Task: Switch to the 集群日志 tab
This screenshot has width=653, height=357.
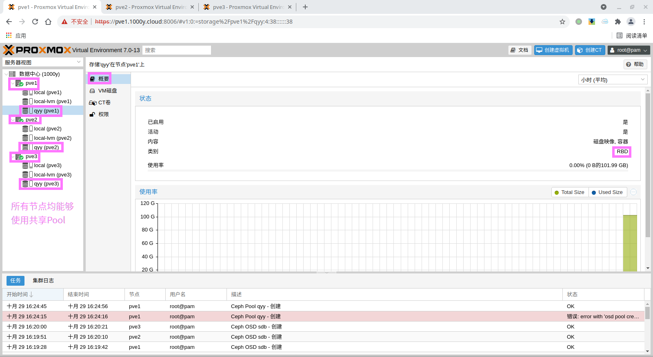Action: [43, 280]
